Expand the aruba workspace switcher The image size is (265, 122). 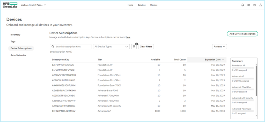(x=45, y=5)
